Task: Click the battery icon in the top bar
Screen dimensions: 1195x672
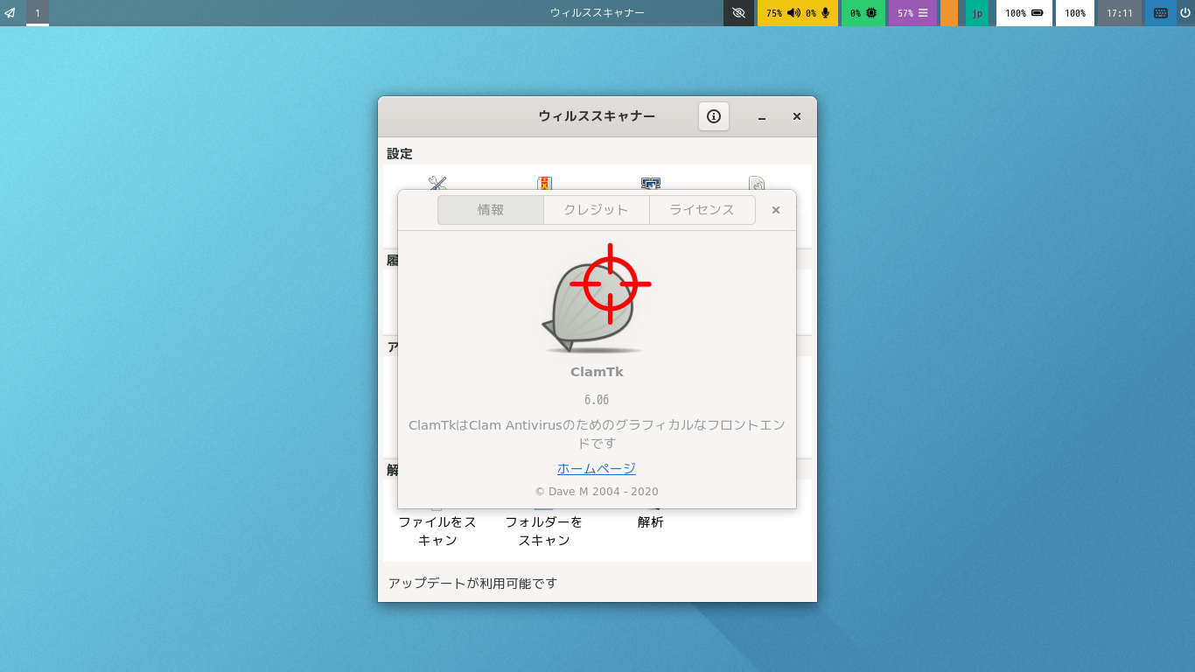Action: 1038,13
